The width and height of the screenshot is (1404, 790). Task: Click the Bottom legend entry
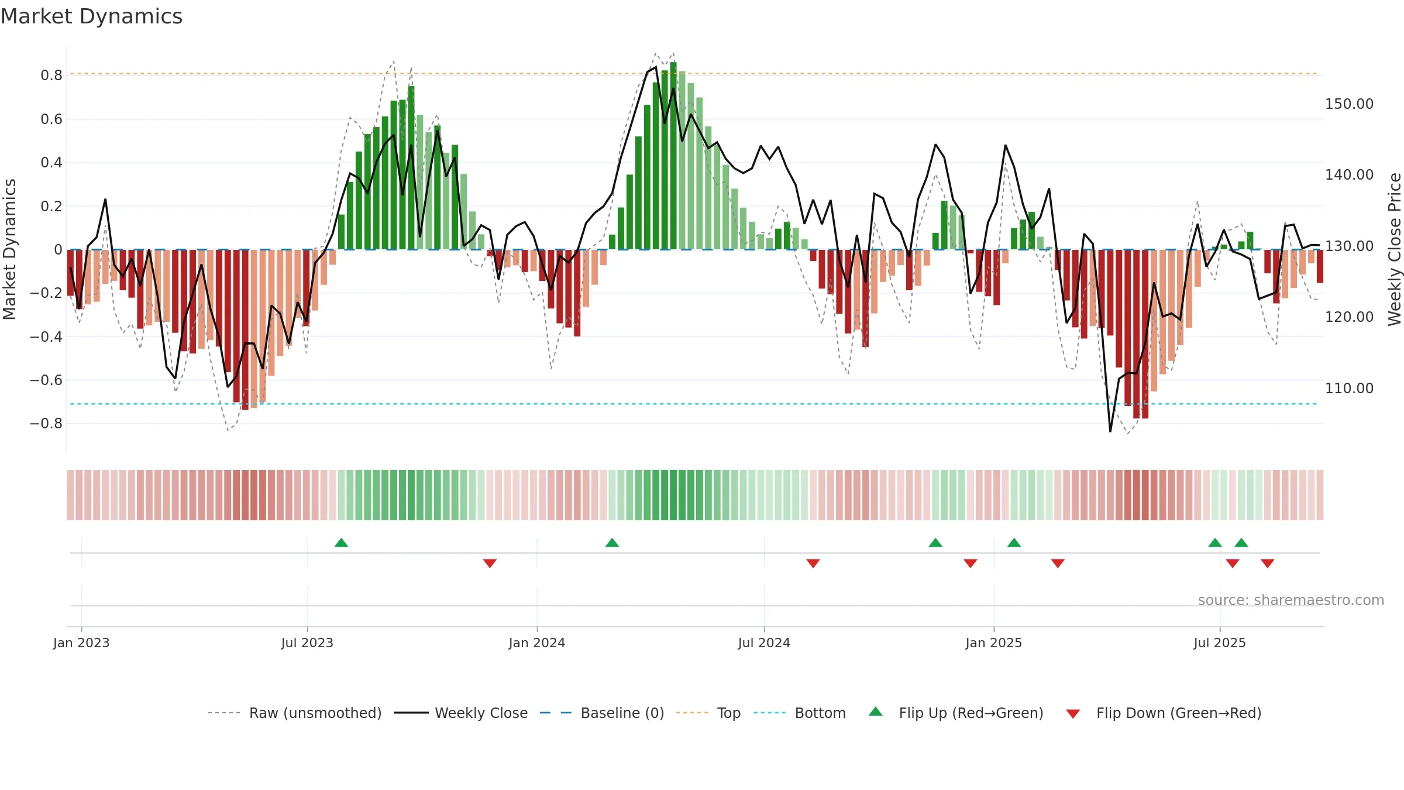click(x=800, y=713)
